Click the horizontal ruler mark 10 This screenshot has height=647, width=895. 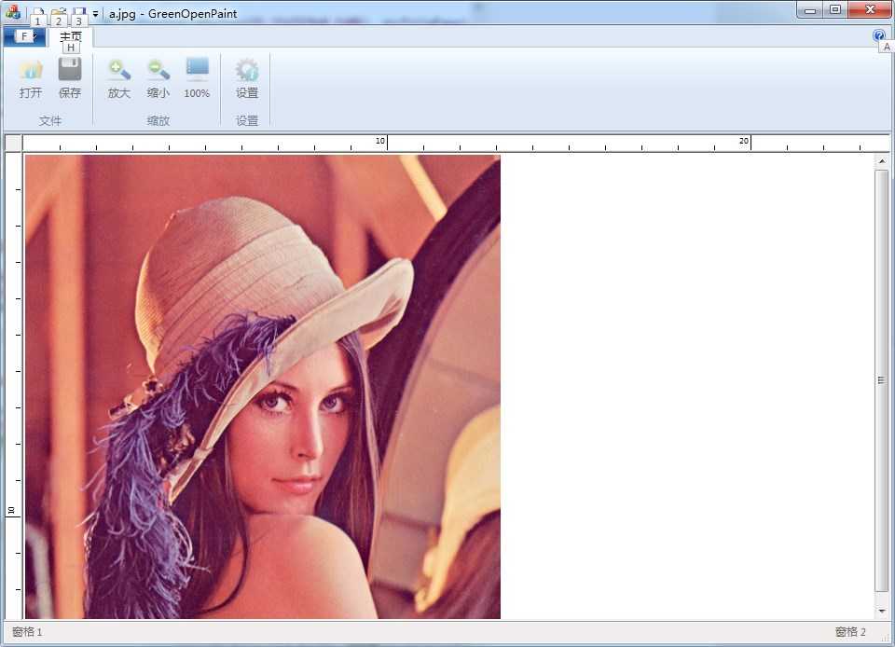click(x=380, y=141)
